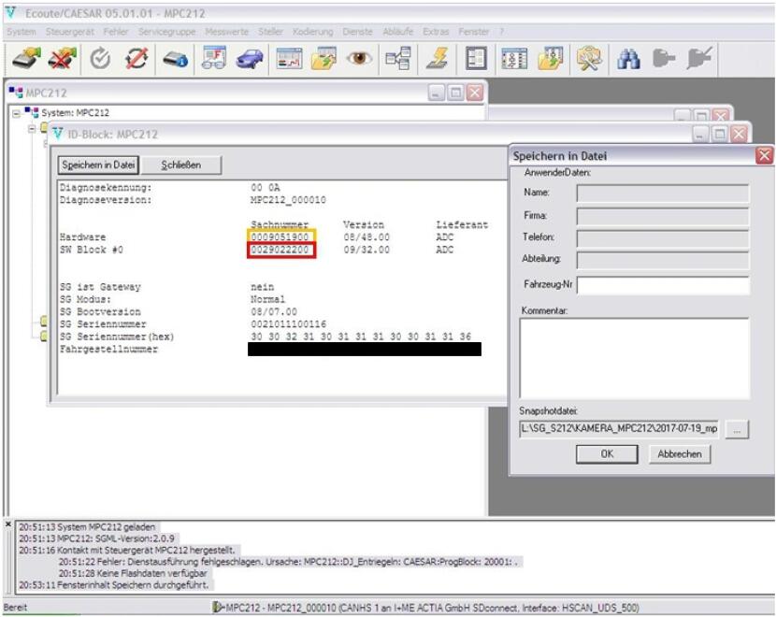Screen dimensions: 776x617
Task: Click the second folder icon right of coding list
Action: coord(551,59)
